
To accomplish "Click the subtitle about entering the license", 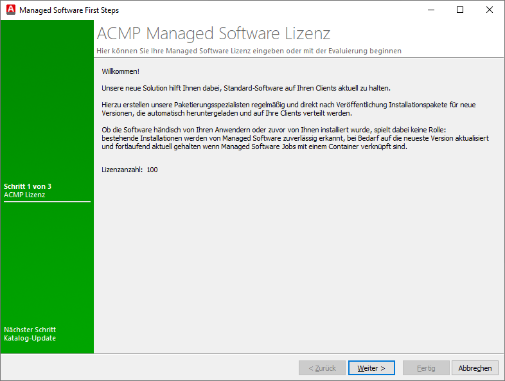I will pyautogui.click(x=249, y=51).
